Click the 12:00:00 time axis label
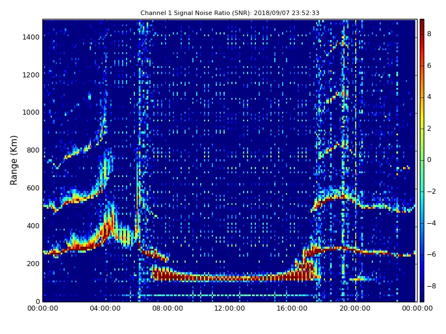This screenshot has width=446, height=334. [230, 308]
